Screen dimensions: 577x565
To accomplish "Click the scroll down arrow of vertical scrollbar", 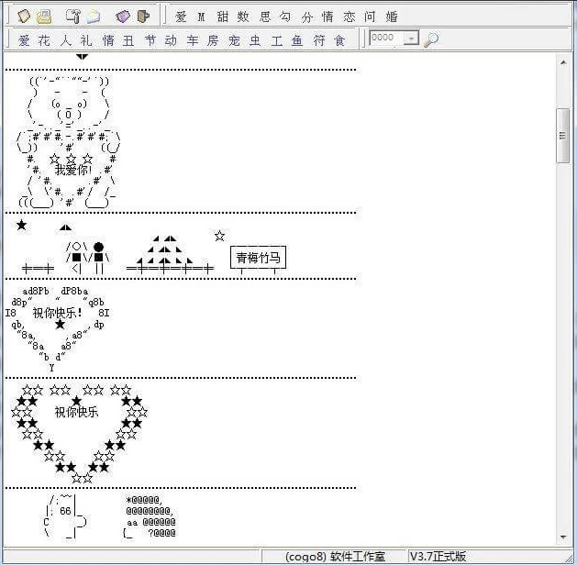I will tap(563, 537).
